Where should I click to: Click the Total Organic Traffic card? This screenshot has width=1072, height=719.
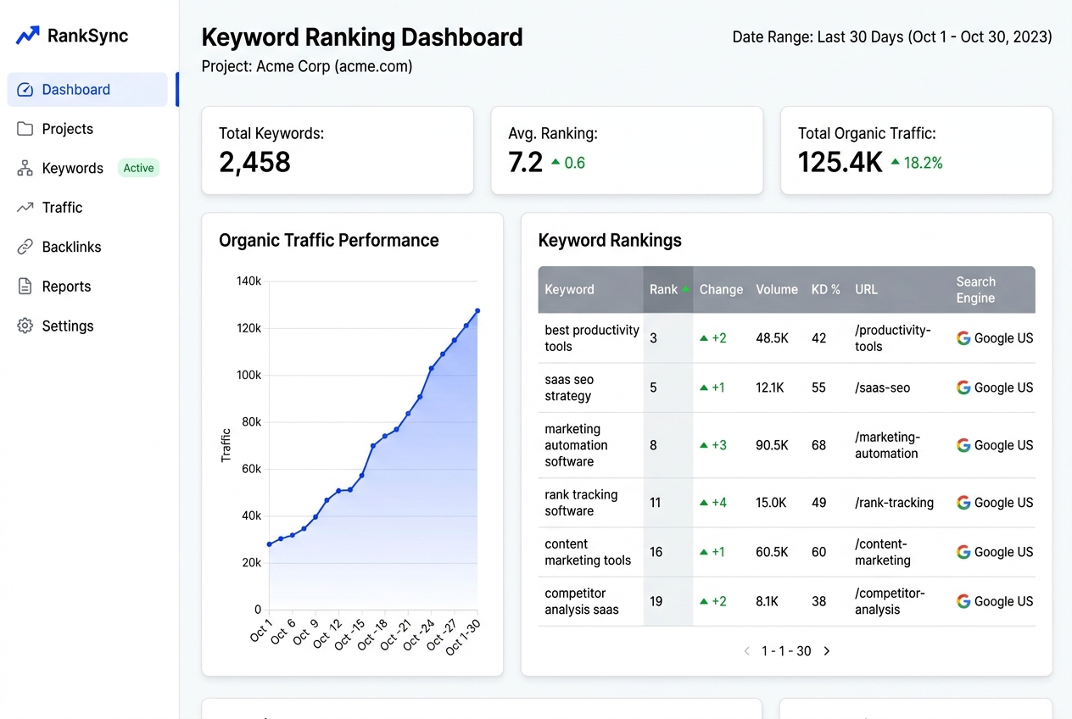916,150
